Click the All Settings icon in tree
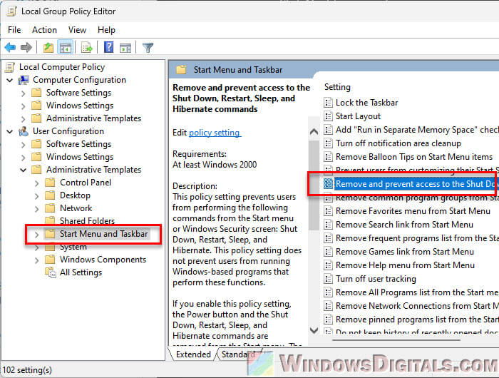This screenshot has height=378, width=499. [x=51, y=272]
